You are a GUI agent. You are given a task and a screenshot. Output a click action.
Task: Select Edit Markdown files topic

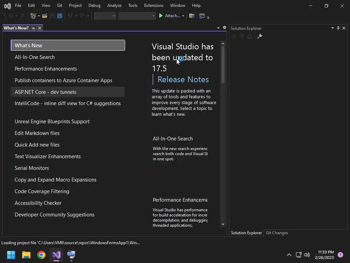click(68, 133)
